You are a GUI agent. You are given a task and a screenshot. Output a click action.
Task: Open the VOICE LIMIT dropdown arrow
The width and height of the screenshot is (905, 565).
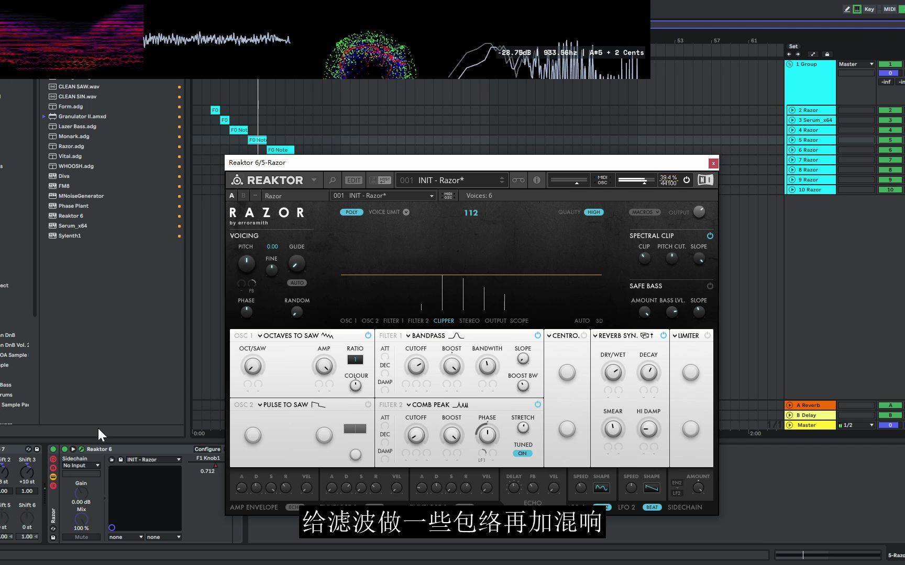[x=406, y=212]
